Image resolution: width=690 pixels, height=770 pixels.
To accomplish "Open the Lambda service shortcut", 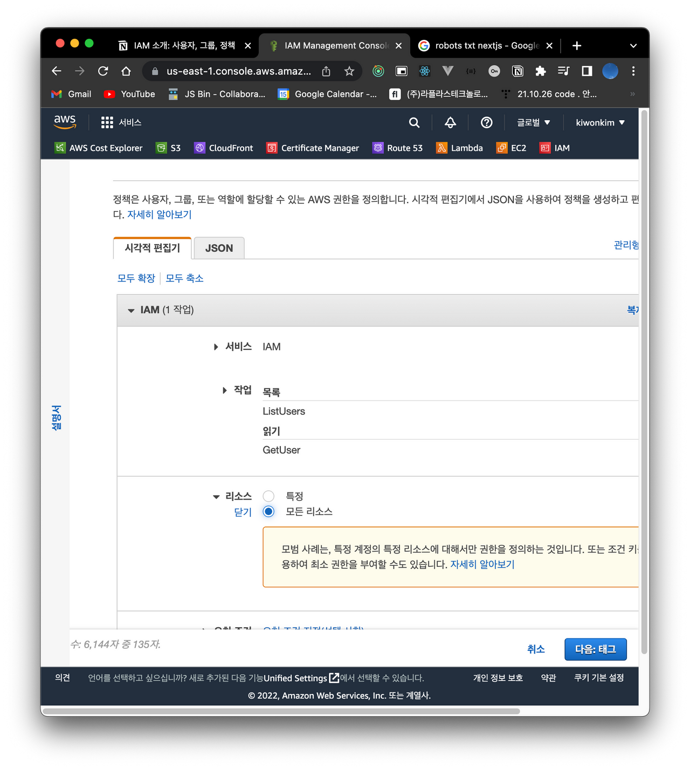I will point(460,148).
